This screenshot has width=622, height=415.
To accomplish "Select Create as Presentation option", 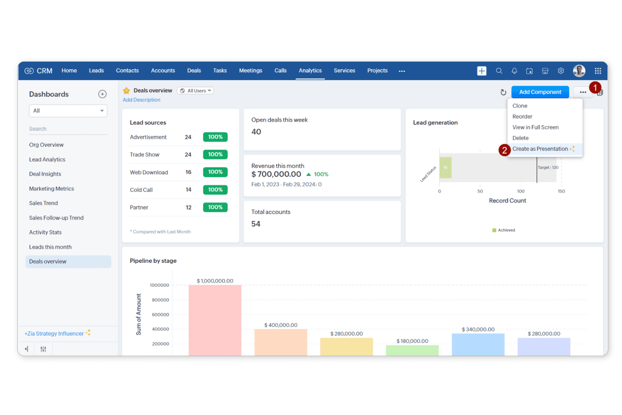I will (545, 149).
